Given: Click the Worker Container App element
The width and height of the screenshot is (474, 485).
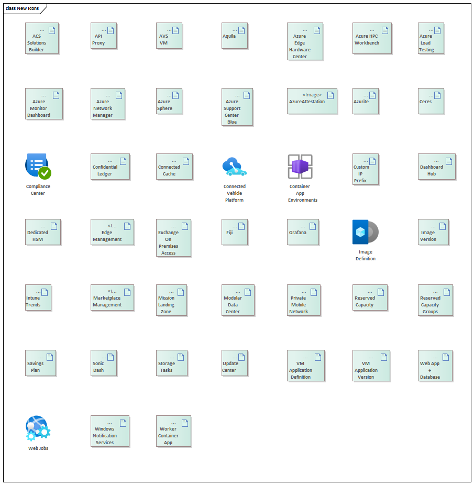Looking at the screenshot, I should point(173,431).
